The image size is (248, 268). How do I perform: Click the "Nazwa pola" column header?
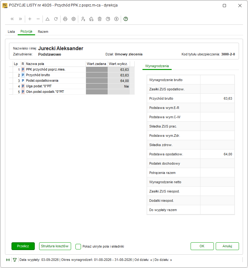[55, 64]
